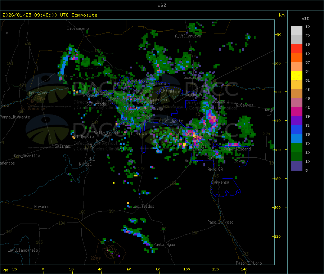The height and width of the screenshot is (274, 324).
Task: Click the '-200' km tick on right axis
Action: point(276,207)
